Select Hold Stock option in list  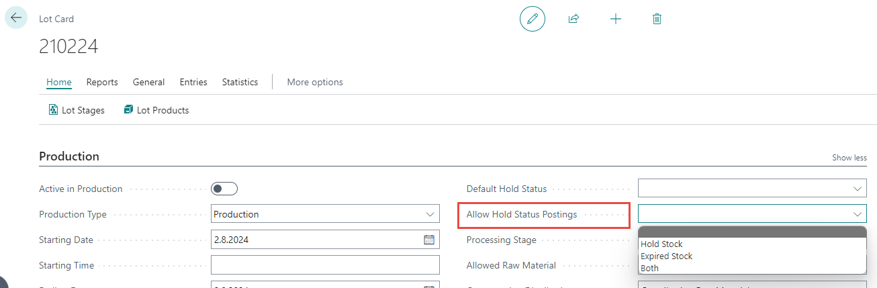pyautogui.click(x=661, y=244)
